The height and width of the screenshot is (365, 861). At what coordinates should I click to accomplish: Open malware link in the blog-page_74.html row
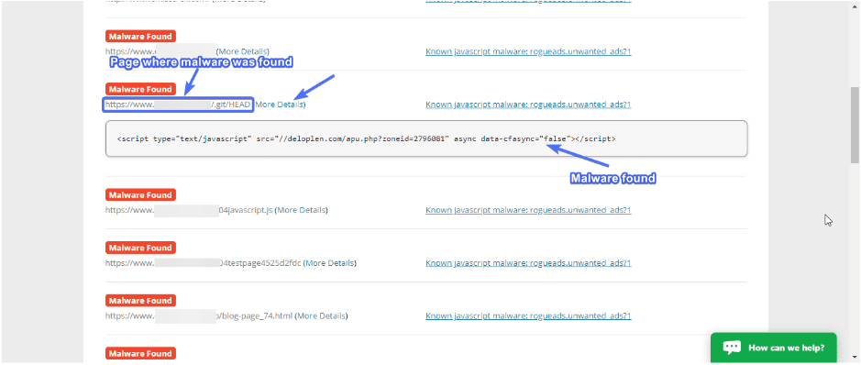click(528, 316)
